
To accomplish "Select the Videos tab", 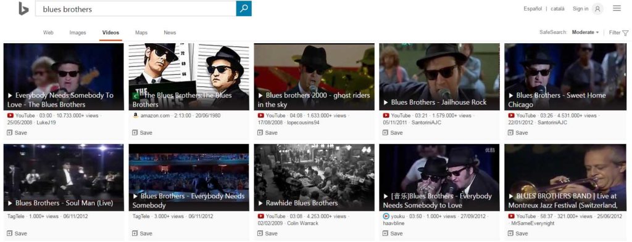I will 111,33.
